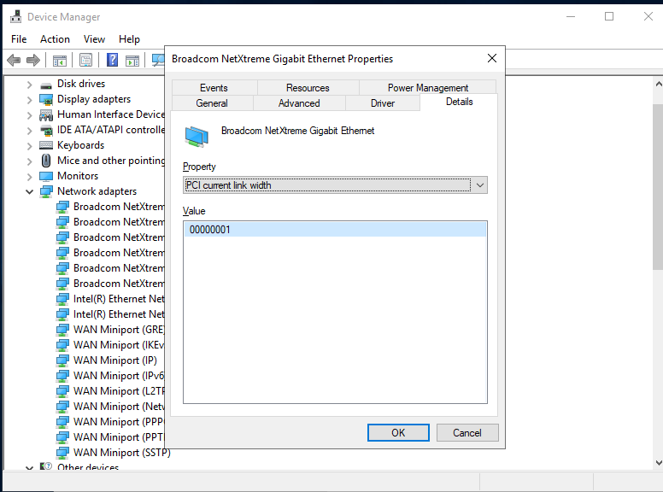Expand the Display adapters node
The image size is (663, 492).
(29, 100)
